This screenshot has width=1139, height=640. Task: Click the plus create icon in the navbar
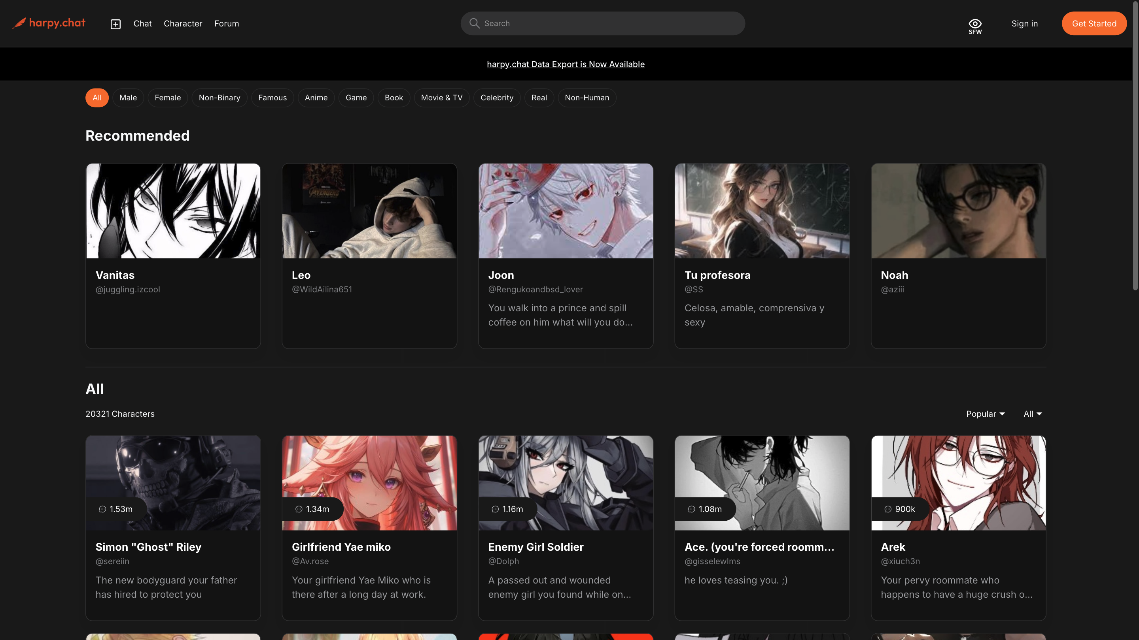pos(115,24)
